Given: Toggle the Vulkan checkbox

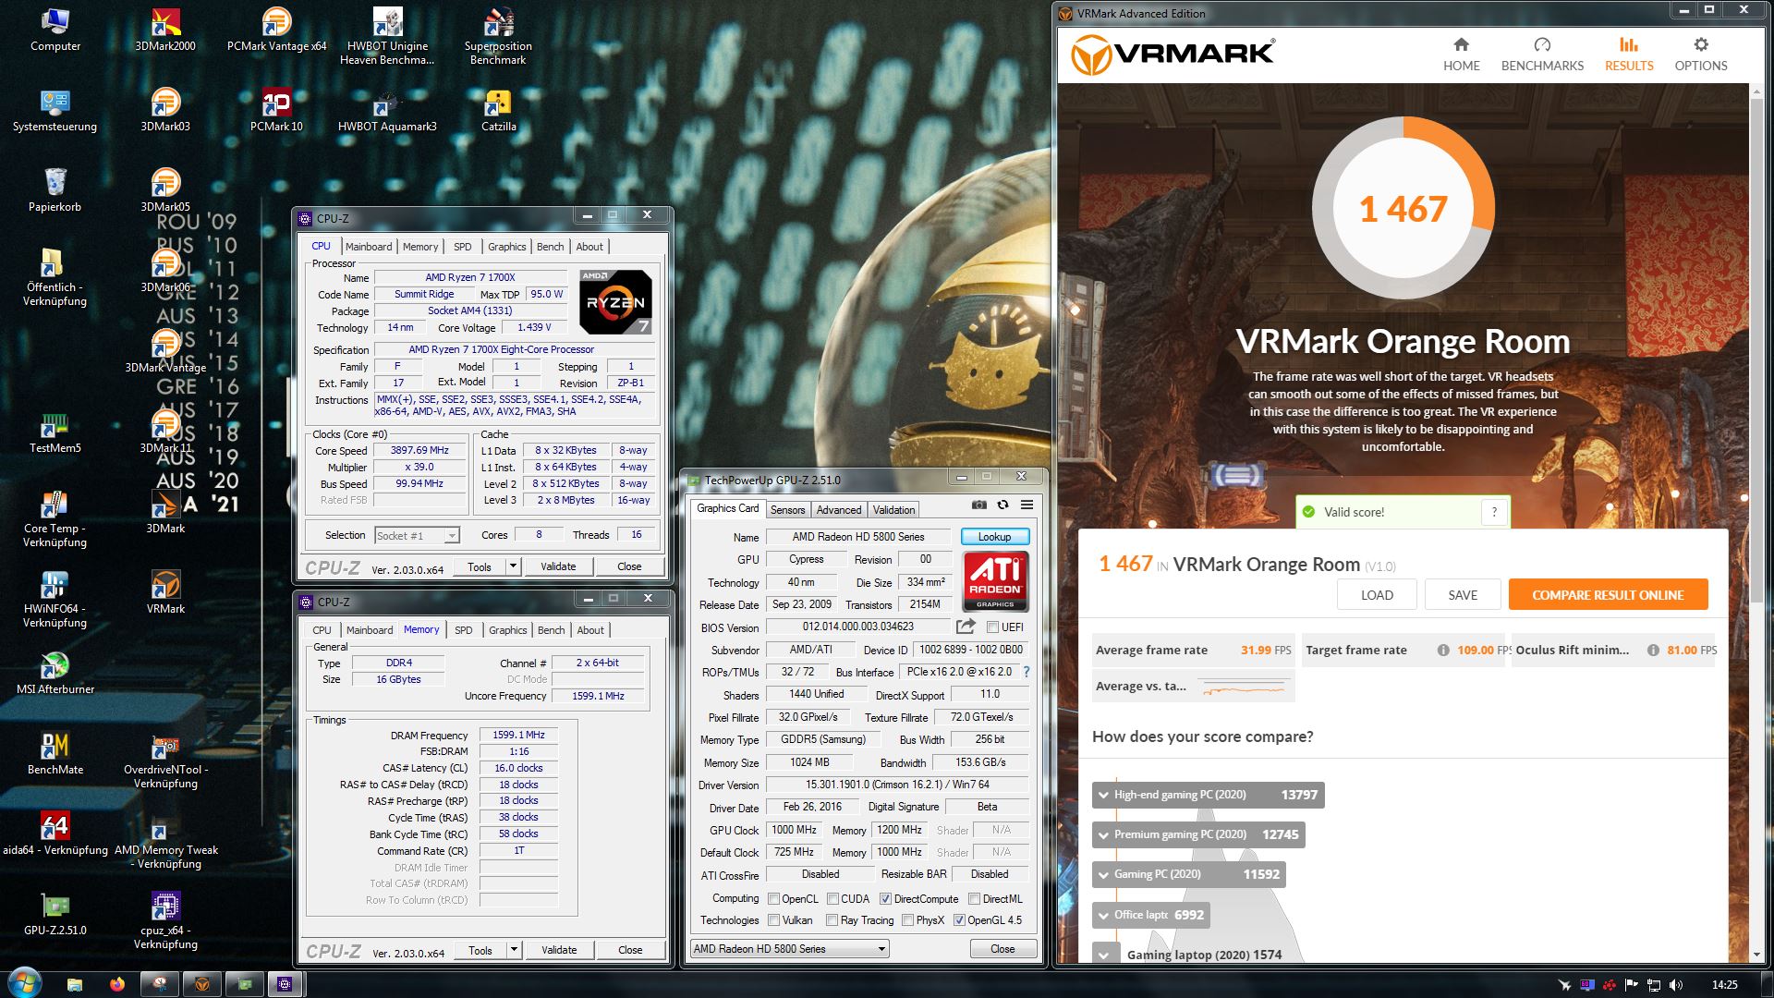Looking at the screenshot, I should pyautogui.click(x=774, y=920).
